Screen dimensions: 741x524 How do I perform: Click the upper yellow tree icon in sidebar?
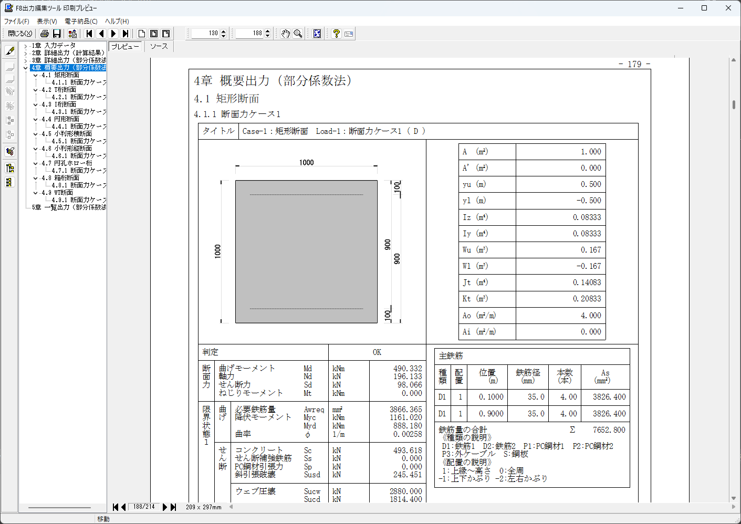click(x=10, y=168)
